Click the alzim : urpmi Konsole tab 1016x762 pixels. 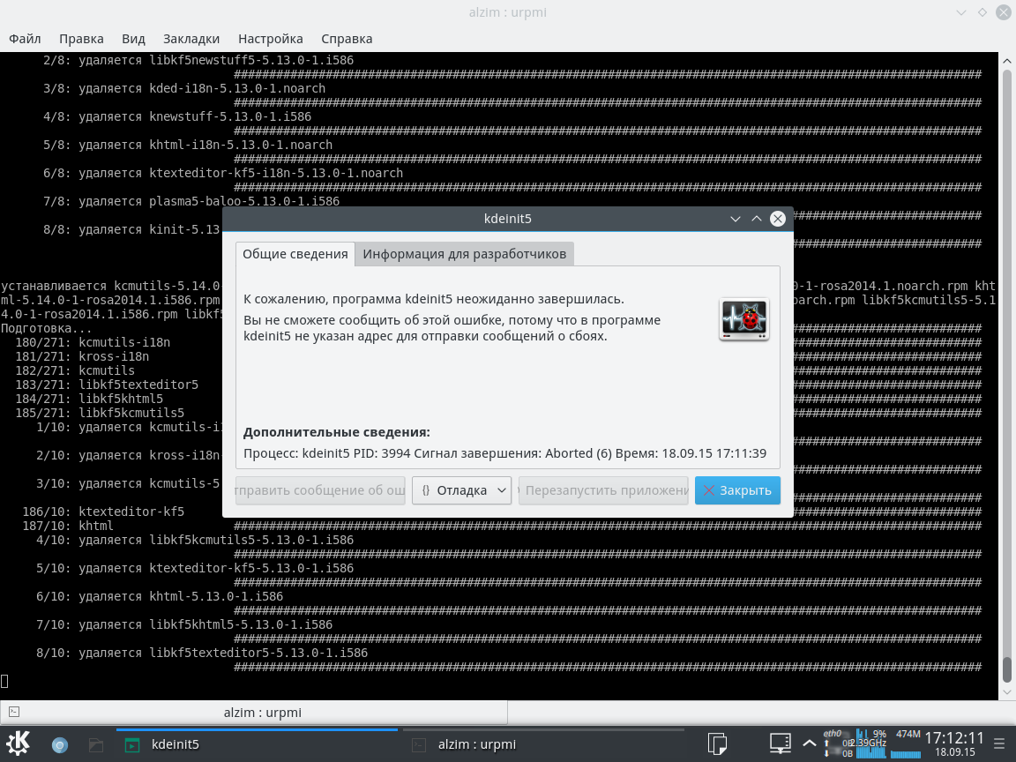point(253,712)
